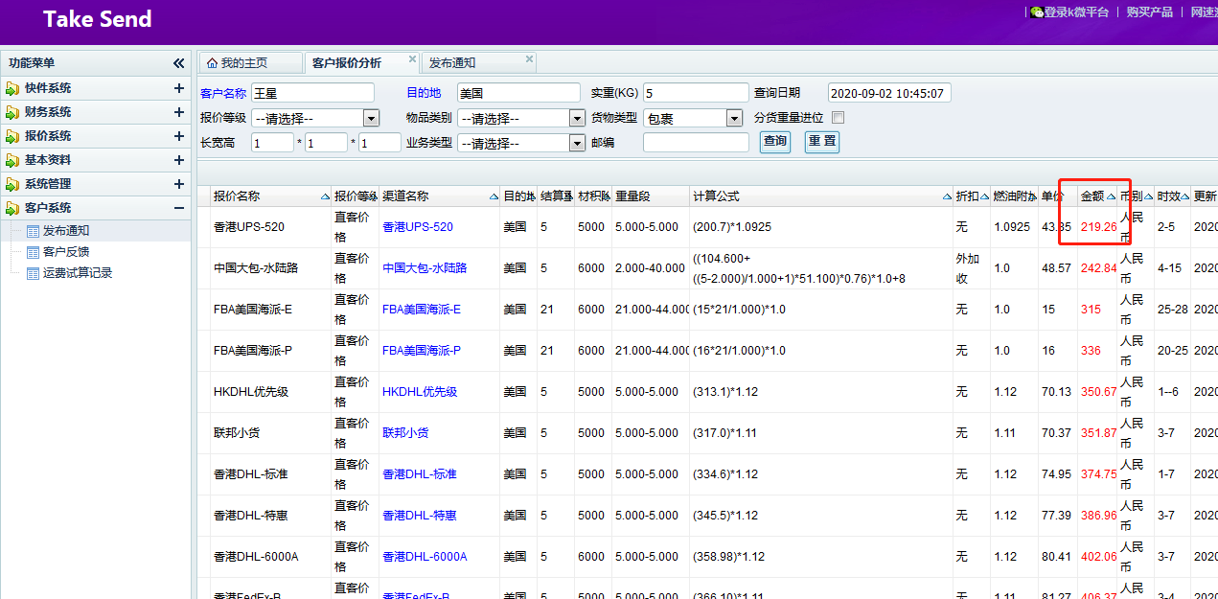
Task: Open the 货物类型 dropdown showing 包裹
Action: click(x=734, y=118)
